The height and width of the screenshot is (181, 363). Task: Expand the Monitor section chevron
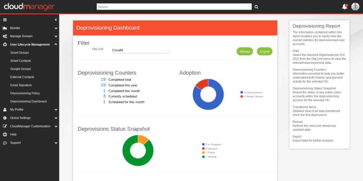(56, 28)
